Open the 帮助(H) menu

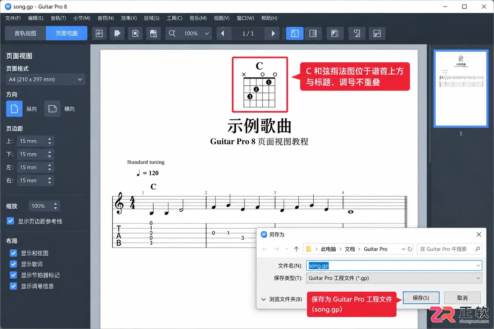(x=269, y=18)
